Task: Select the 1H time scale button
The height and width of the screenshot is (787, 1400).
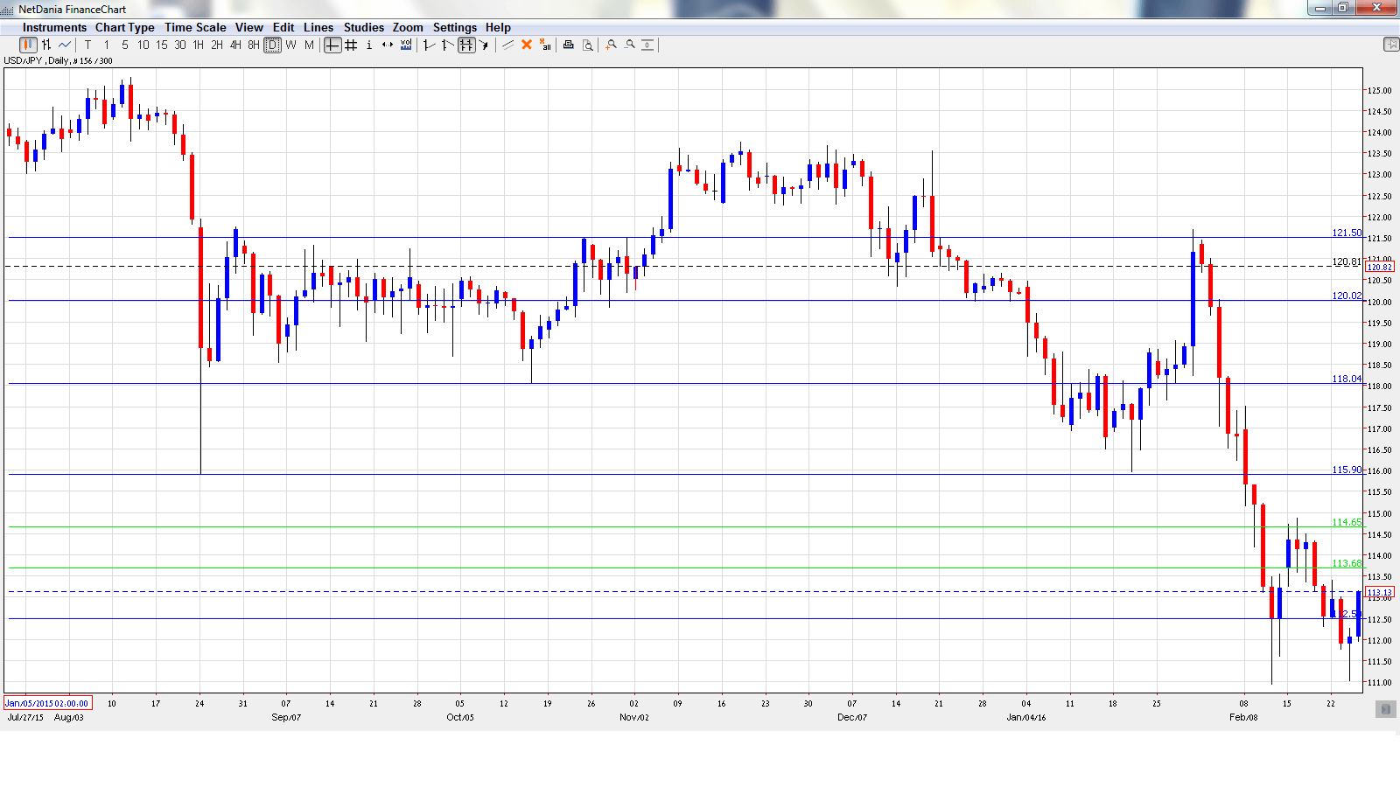Action: pos(199,45)
